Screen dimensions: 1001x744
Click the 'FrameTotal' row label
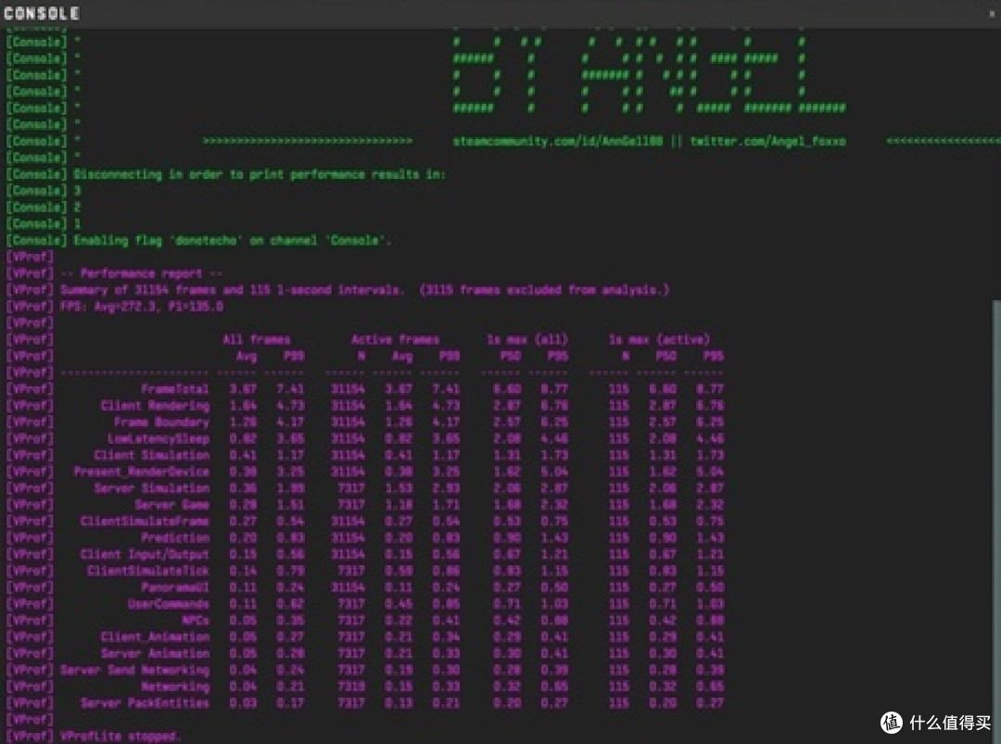(x=174, y=389)
